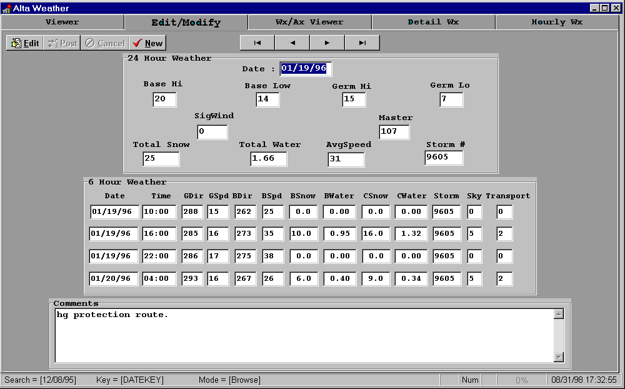625x389 pixels.
Task: Open the Wx/Ax Viewer tab
Action: 309,22
